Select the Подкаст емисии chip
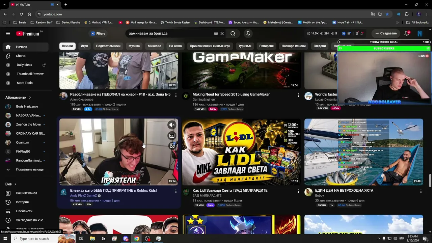Screen dimensions: 432x243 pyautogui.click(x=108, y=46)
